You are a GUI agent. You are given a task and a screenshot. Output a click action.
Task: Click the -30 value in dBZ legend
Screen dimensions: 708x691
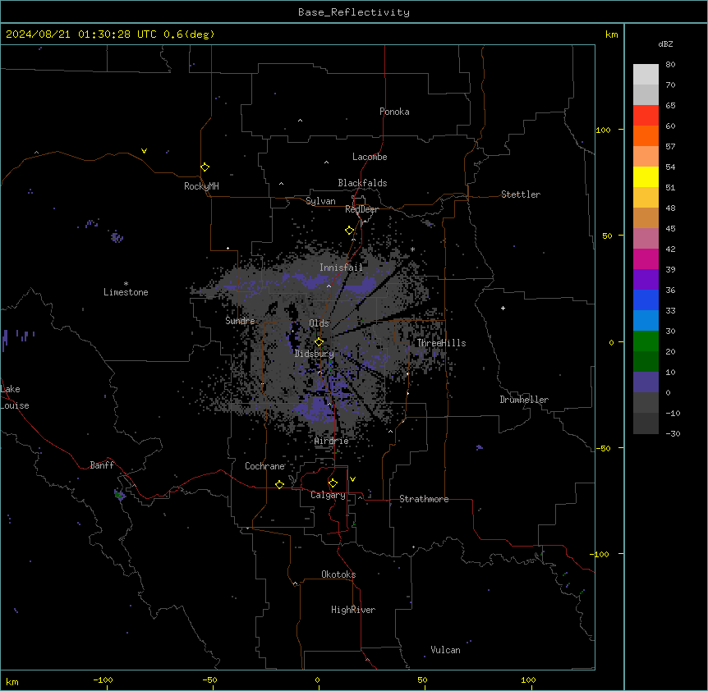click(673, 434)
